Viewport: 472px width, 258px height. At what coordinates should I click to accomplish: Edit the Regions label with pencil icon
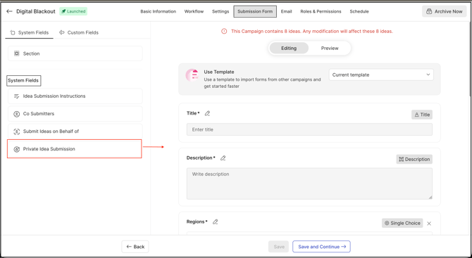(x=216, y=222)
